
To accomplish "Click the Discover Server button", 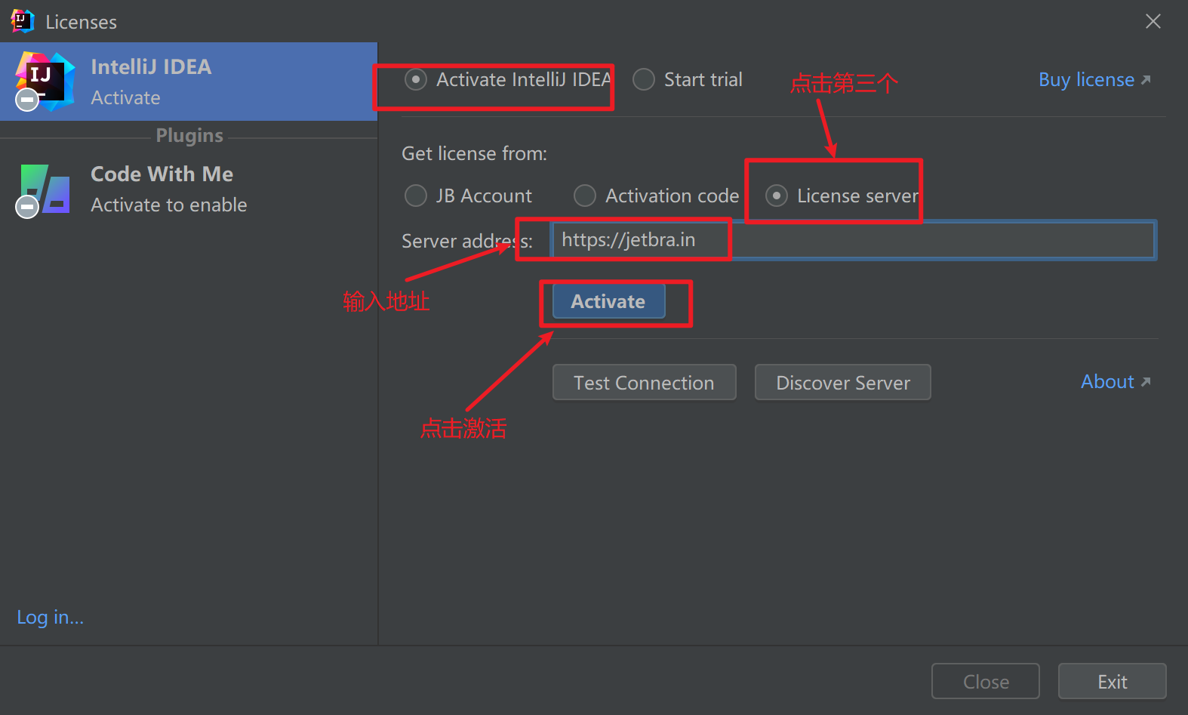I will tap(843, 383).
